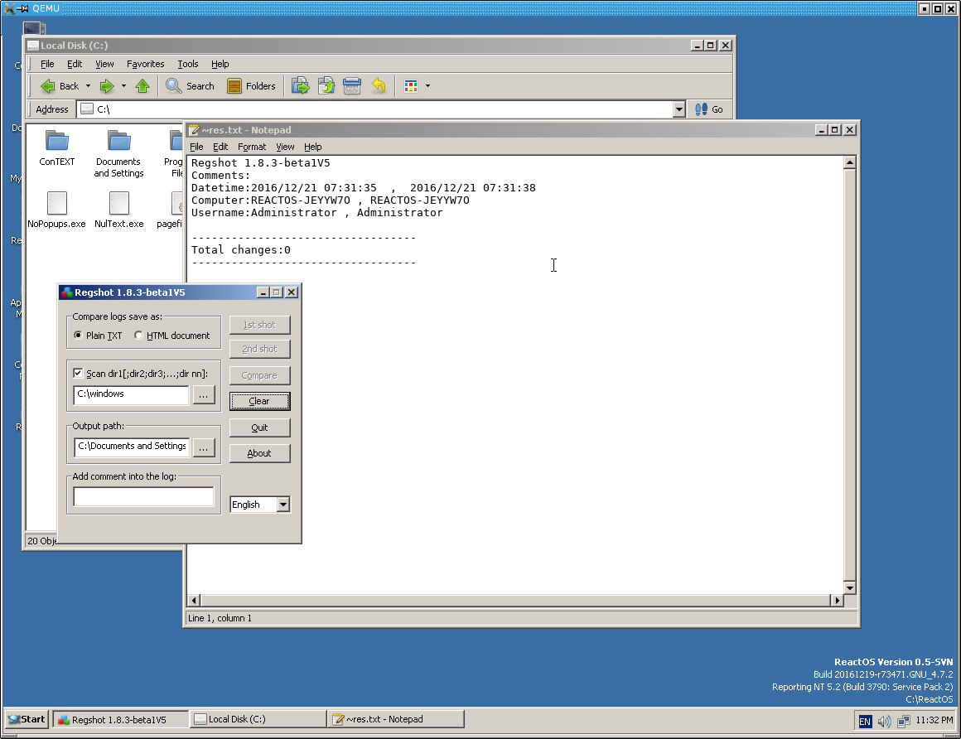Click the green Forward arrow in Explorer
961x739 pixels.
point(107,86)
